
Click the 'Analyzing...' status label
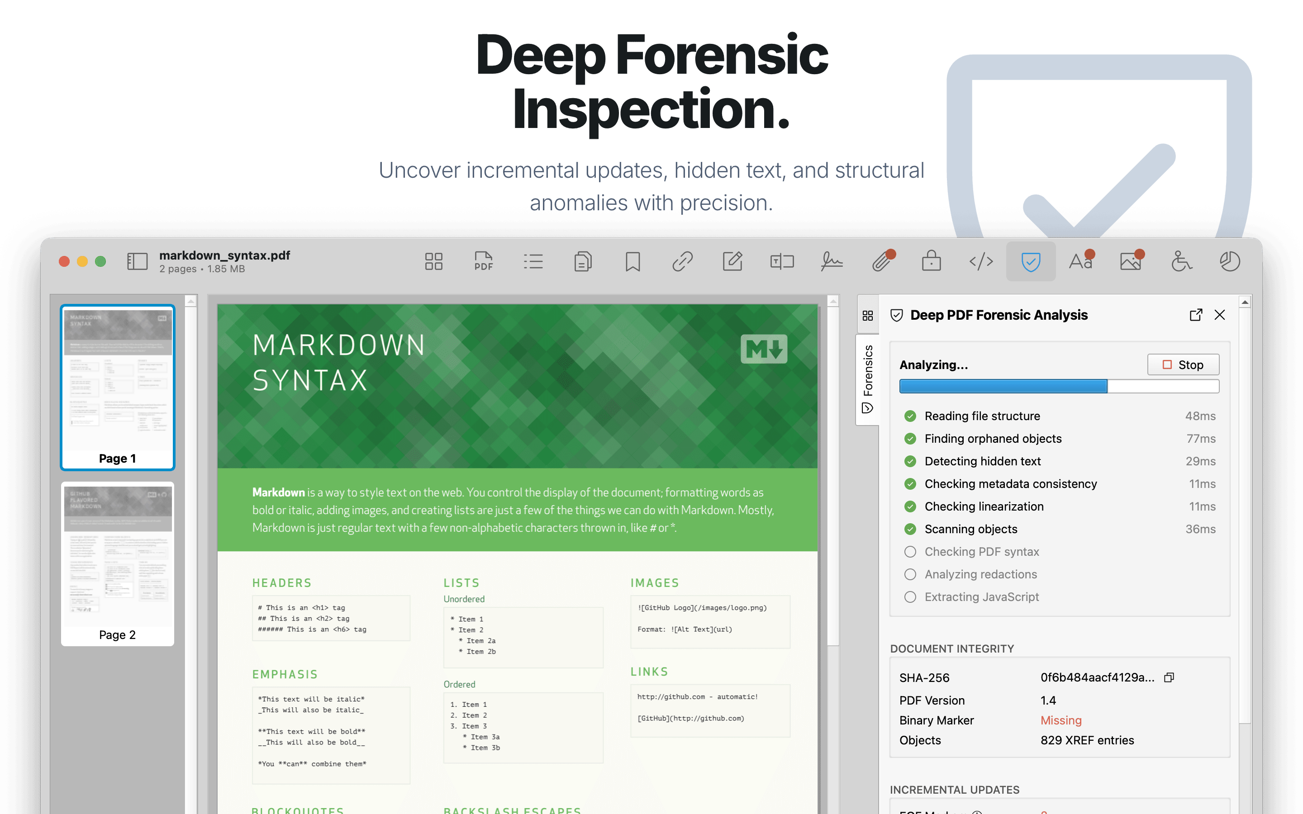click(x=933, y=364)
